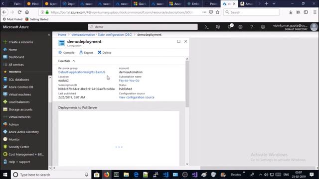The image size is (319, 179).
Task: Open Firefox hamburger menu
Action: (315, 12)
